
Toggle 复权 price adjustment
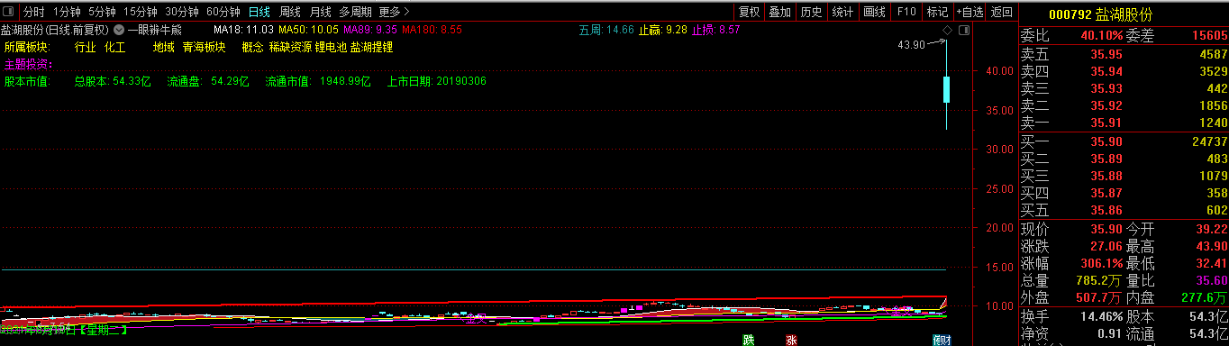click(x=750, y=12)
